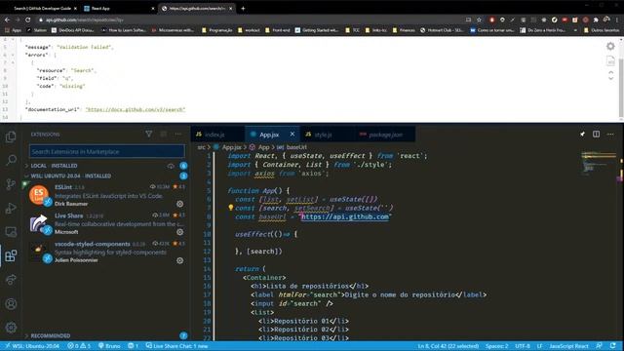Change language mode JavaScript React
The image size is (624, 351).
pyautogui.click(x=568, y=346)
